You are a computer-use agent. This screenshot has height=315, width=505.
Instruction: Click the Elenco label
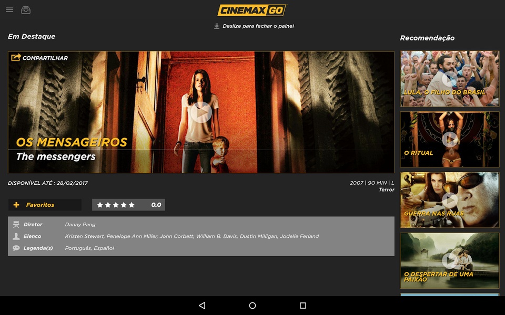pos(32,236)
